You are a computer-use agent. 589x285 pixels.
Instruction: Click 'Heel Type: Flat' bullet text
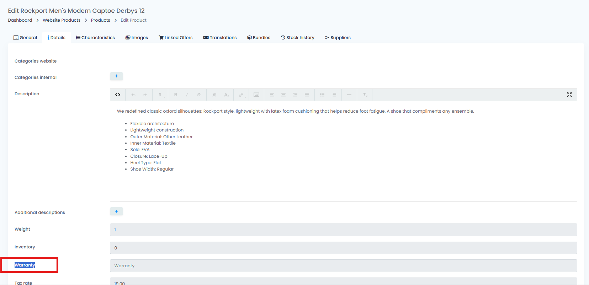pos(145,163)
